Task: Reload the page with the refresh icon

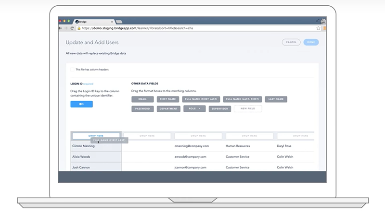Action: coord(72,28)
